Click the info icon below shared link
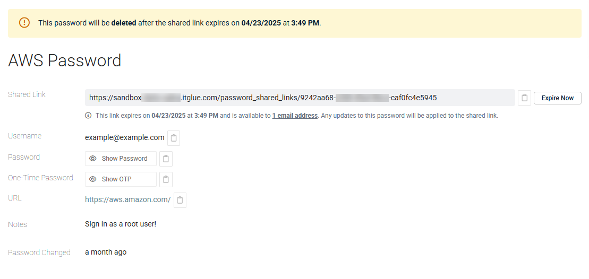589x279 pixels. [88, 116]
